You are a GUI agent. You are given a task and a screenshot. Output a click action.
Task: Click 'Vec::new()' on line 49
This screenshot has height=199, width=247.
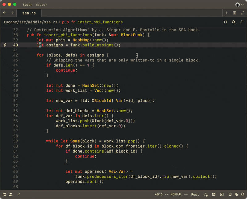coord(107,90)
